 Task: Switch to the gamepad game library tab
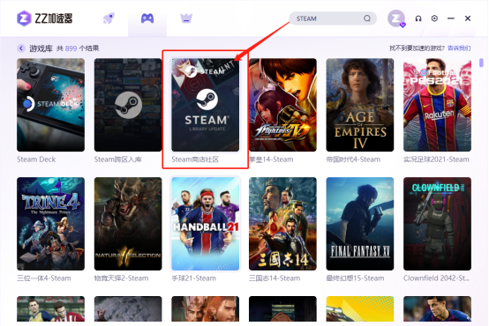click(x=147, y=19)
